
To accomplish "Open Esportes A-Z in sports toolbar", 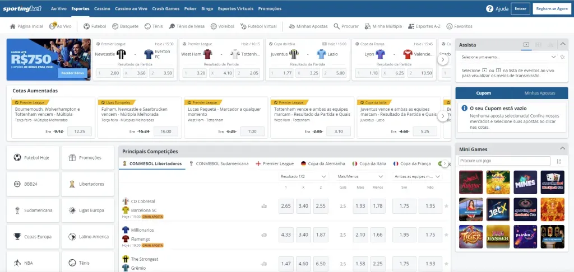I will pyautogui.click(x=424, y=26).
